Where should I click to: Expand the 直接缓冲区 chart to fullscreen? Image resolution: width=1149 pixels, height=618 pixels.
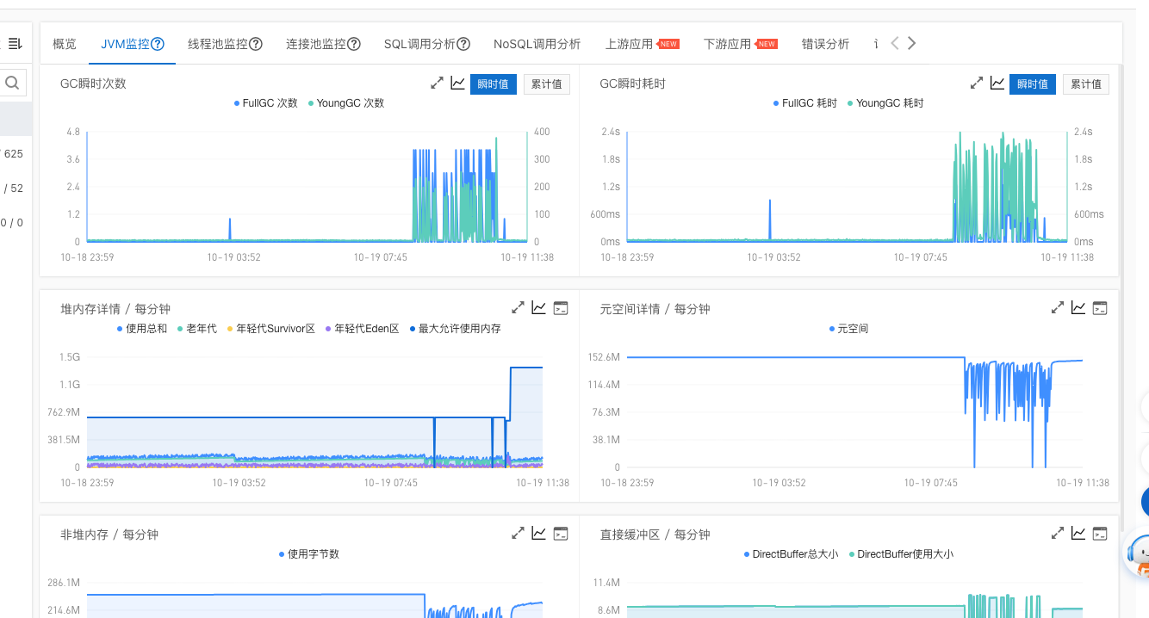(1058, 534)
